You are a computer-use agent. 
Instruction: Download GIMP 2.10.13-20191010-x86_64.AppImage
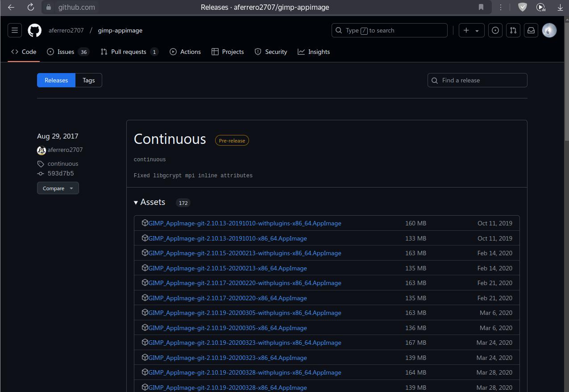tap(228, 238)
